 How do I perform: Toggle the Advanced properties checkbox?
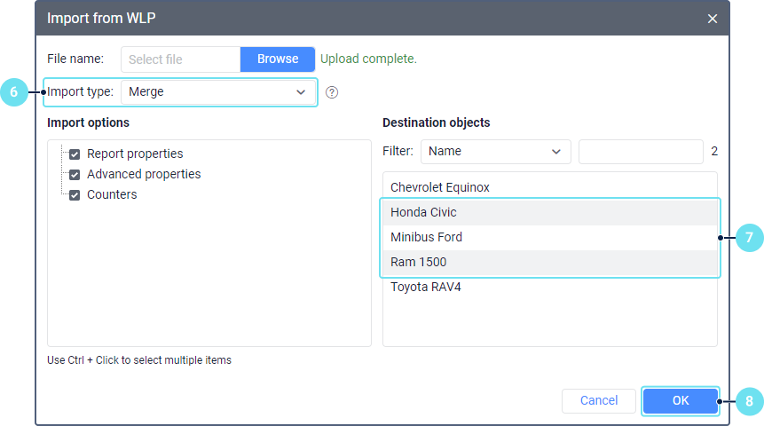75,175
